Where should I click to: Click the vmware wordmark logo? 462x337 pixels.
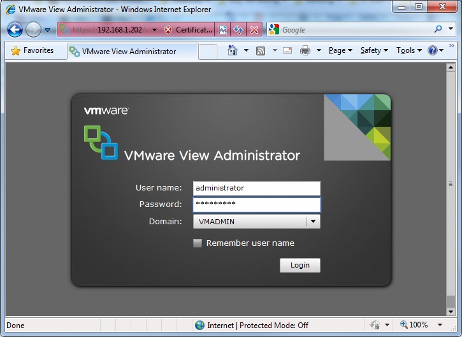tap(106, 110)
